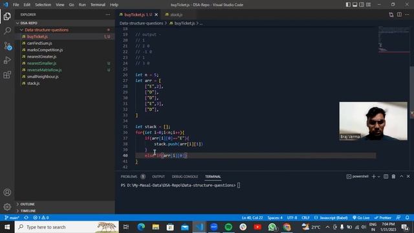Image resolution: width=414 pixels, height=233 pixels.
Task: Open Explorer more actions ellipsis
Action: [108, 14]
